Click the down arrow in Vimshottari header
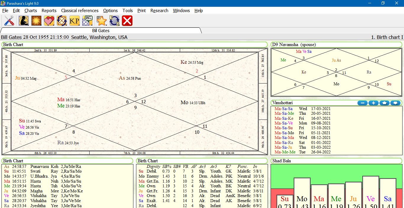 click(x=395, y=103)
